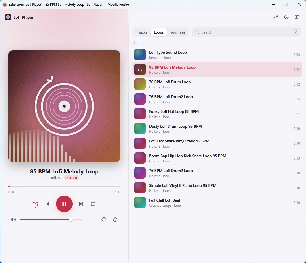The width and height of the screenshot is (306, 263).
Task: Play Funky Lofi Hat Loop 88 BPM
Action: click(217, 114)
